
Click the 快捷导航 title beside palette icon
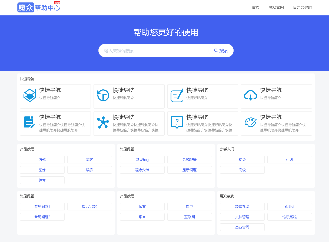coord(271,117)
